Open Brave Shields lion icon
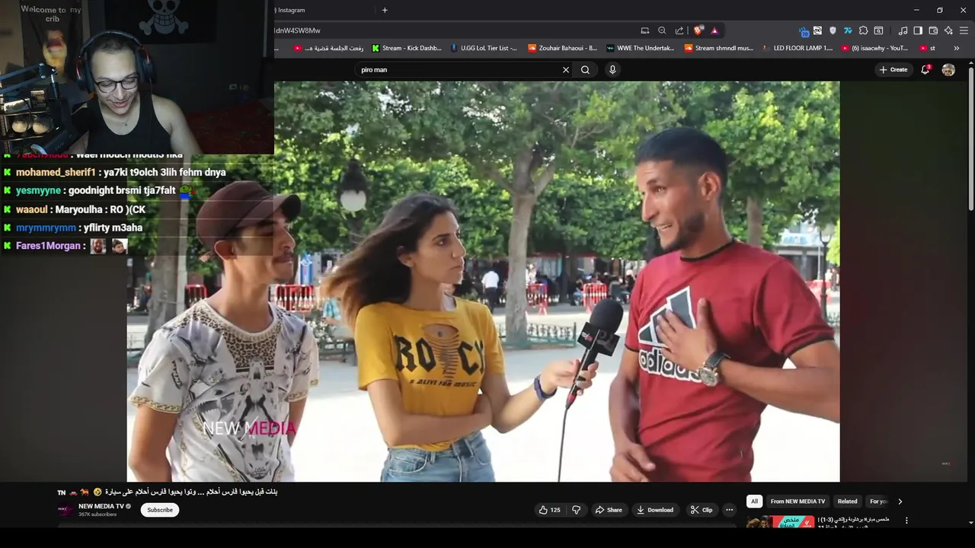 (698, 30)
